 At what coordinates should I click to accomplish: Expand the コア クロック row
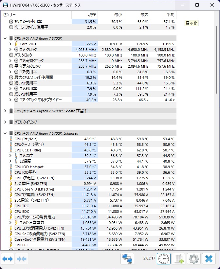(10, 50)
